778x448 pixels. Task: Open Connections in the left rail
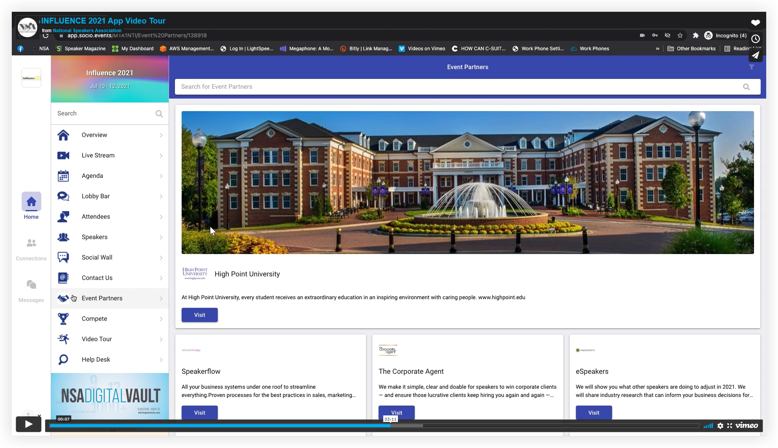31,249
